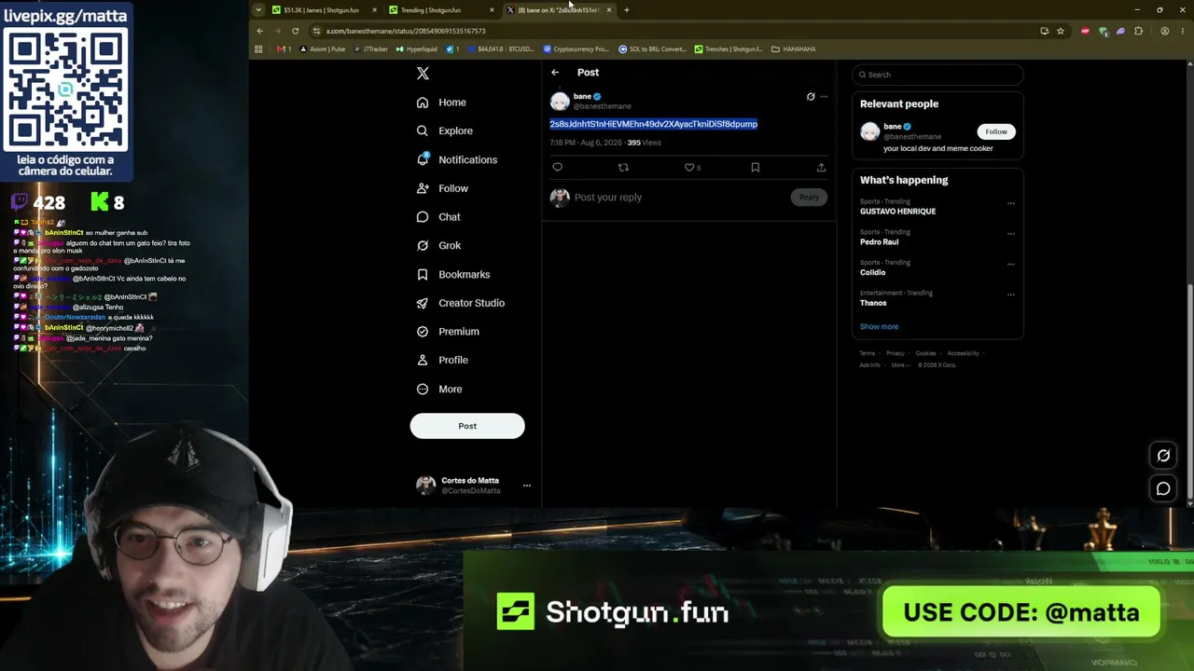Open options for GUSTAVO HENRIQUE trend
1194x671 pixels.
point(1010,203)
